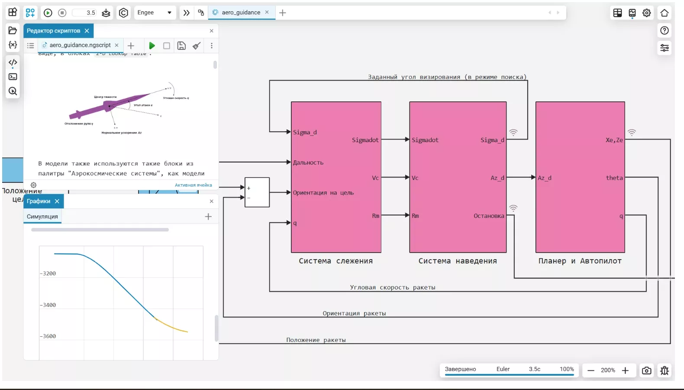The image size is (684, 390).
Task: Click the graph panel horizontal scrollbar
Action: pos(100,230)
